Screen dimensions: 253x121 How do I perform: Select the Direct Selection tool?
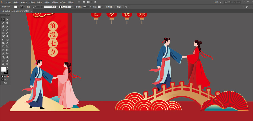pyautogui.click(x=7, y=19)
